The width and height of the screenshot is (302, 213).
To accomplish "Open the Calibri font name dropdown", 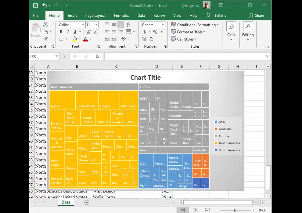I will click(x=83, y=25).
